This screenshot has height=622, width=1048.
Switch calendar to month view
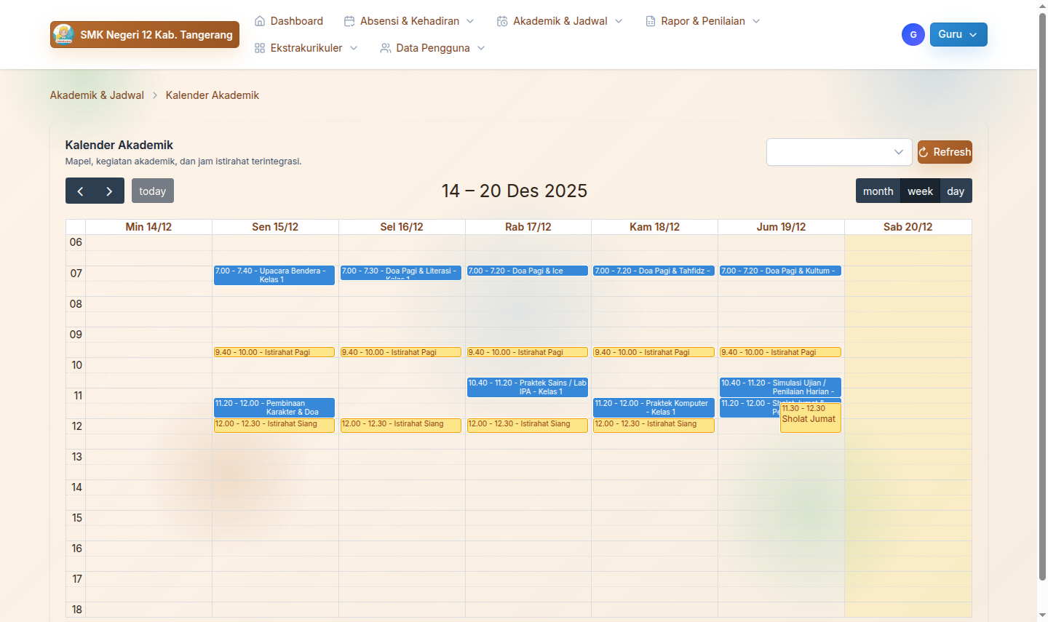pos(878,191)
